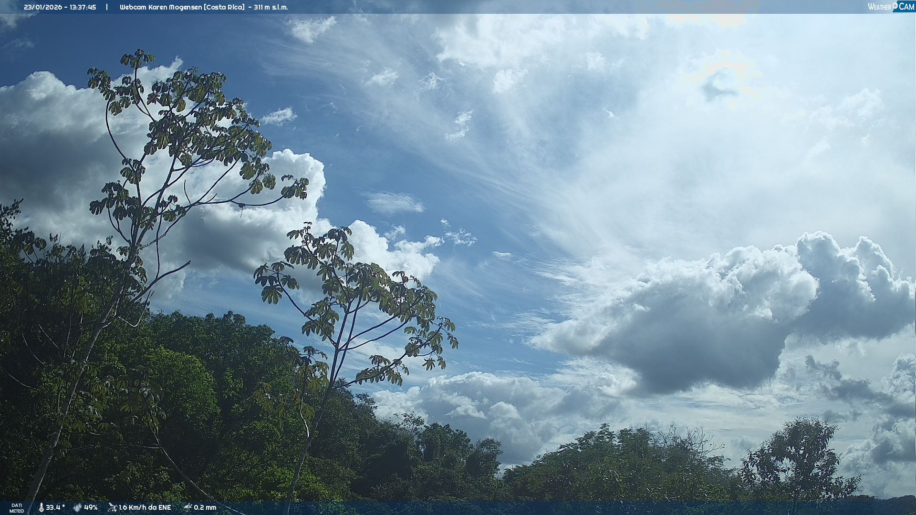
Task: Click the 311 m s.l.m. altitude text
Action: [x=271, y=7]
